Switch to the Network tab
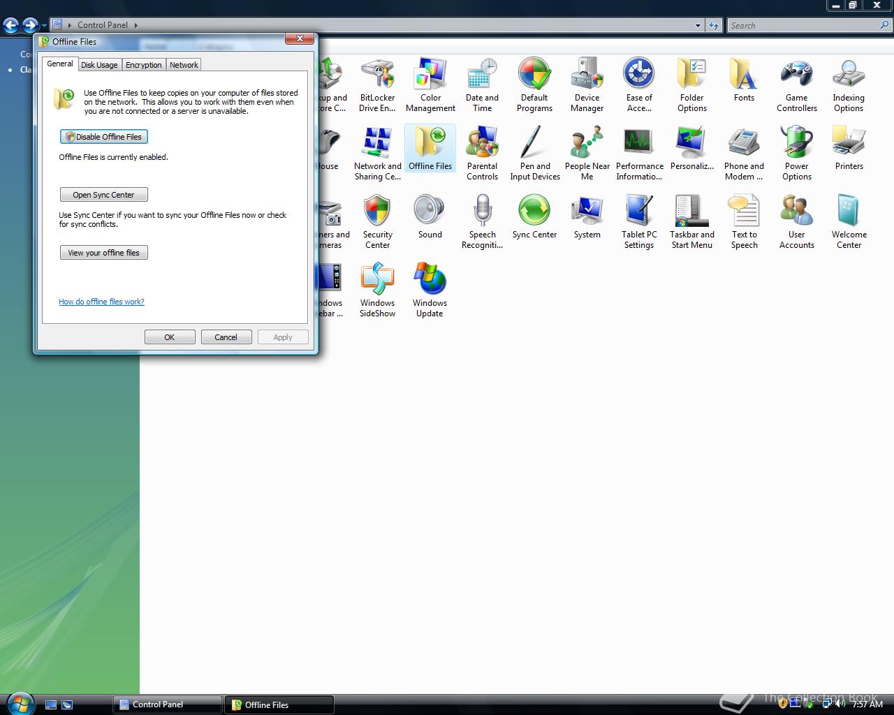This screenshot has height=715, width=894. [x=184, y=65]
